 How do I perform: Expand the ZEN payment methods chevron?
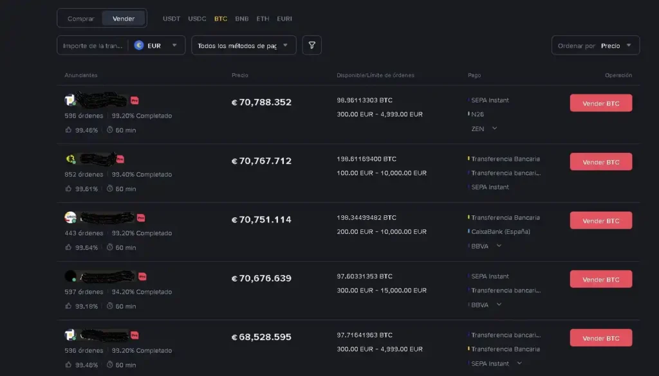[494, 129]
